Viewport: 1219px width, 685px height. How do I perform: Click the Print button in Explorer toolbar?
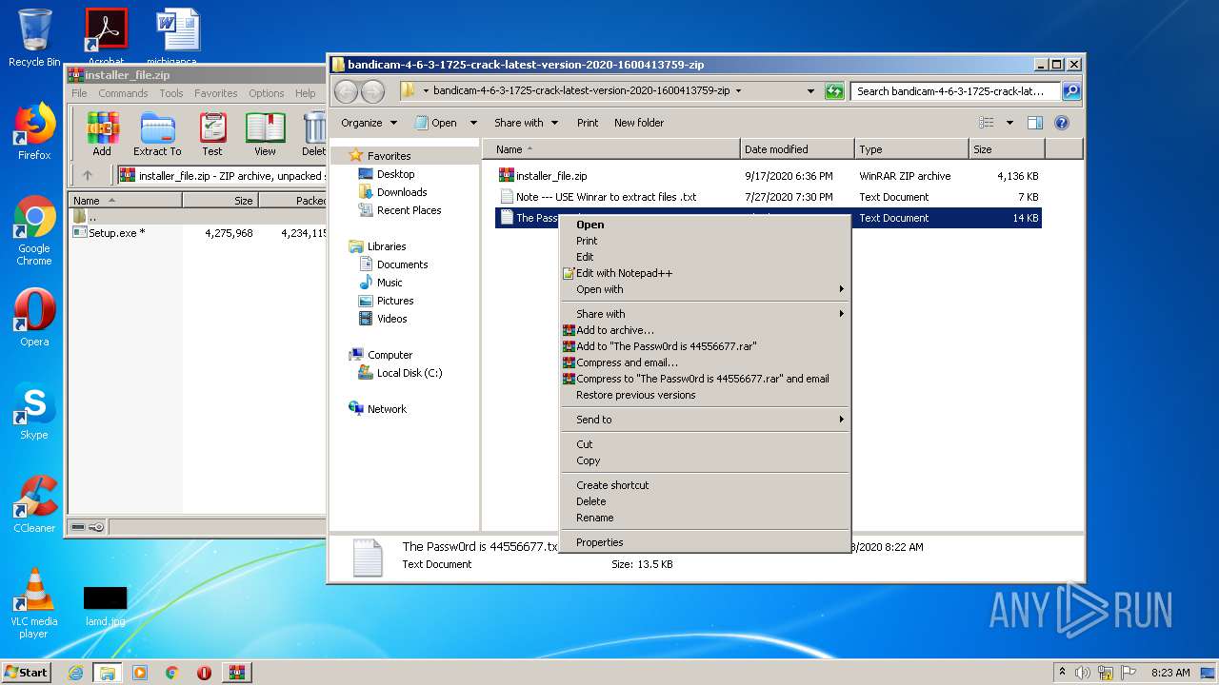click(588, 123)
